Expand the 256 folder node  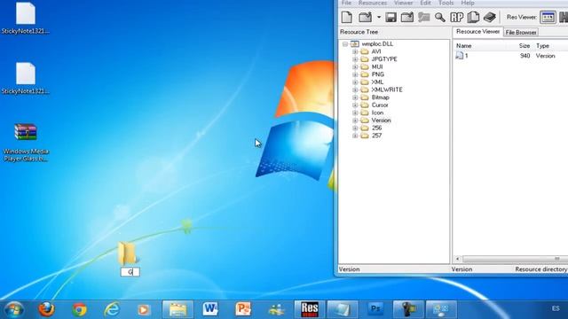tap(355, 128)
